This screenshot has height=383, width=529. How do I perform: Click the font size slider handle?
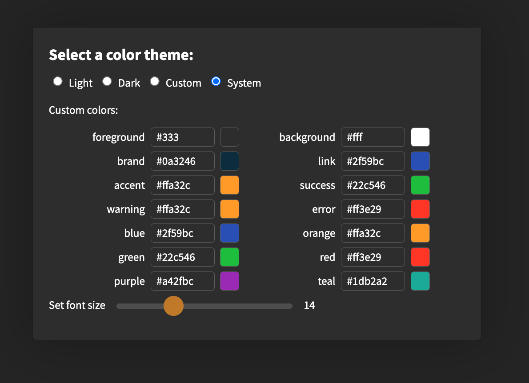pos(173,306)
